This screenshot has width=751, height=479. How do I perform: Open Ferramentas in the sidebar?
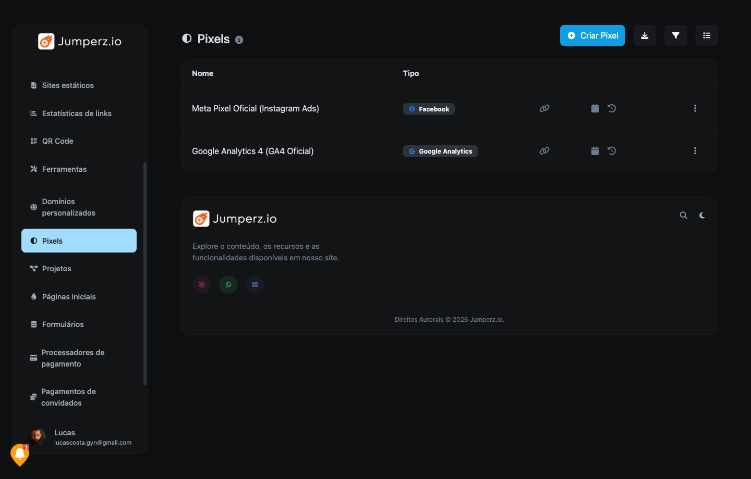79,169
